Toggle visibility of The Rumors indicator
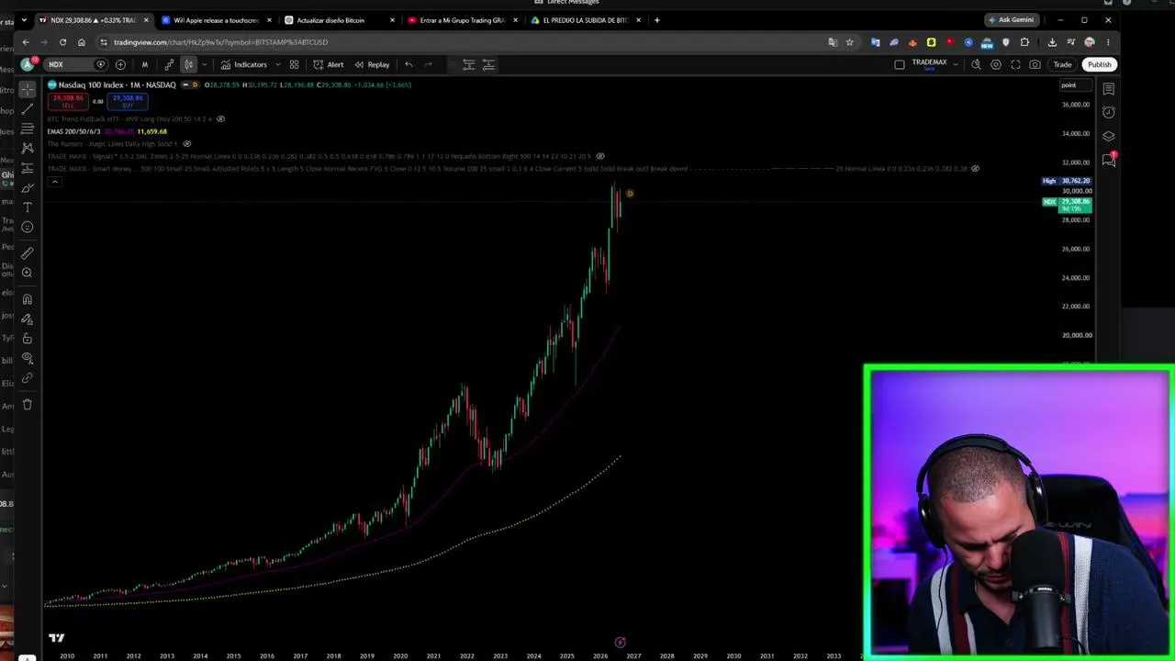 pos(187,144)
